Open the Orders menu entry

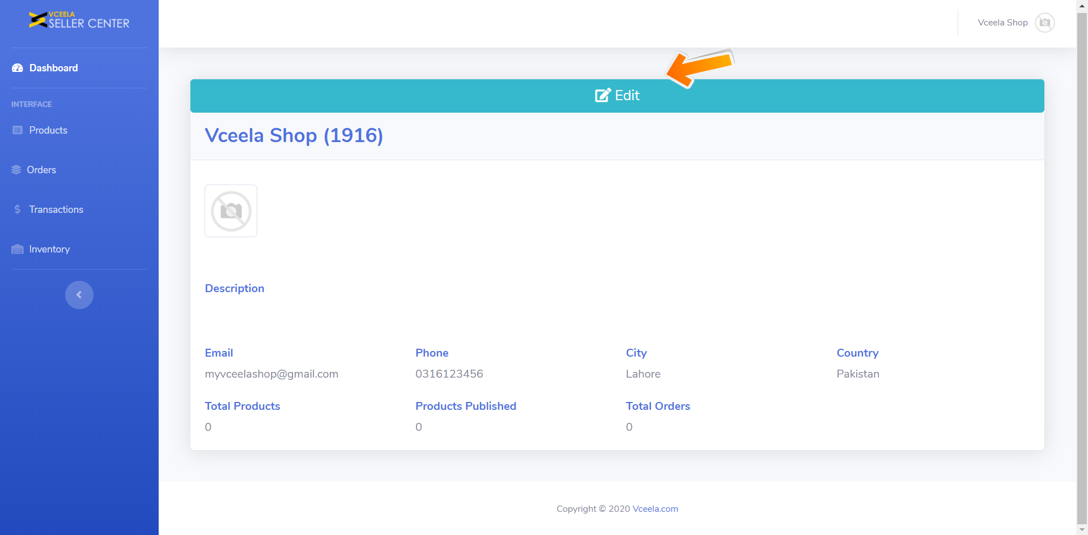(x=41, y=170)
